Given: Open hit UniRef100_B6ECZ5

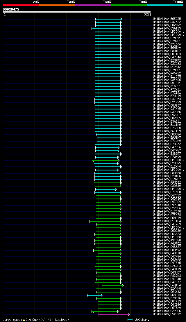Looking at the screenshot, I should tap(167, 19).
